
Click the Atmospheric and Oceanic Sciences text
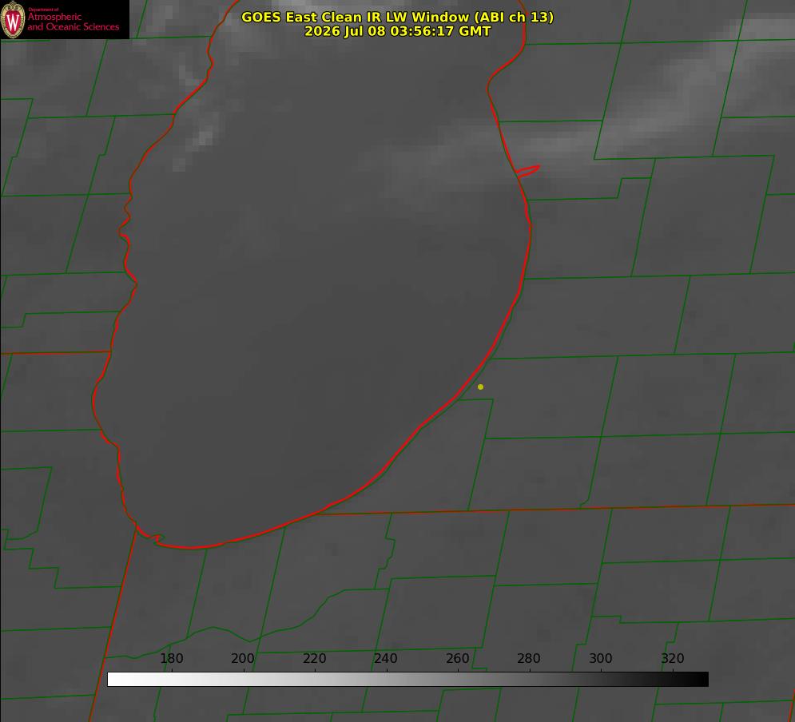point(73,22)
